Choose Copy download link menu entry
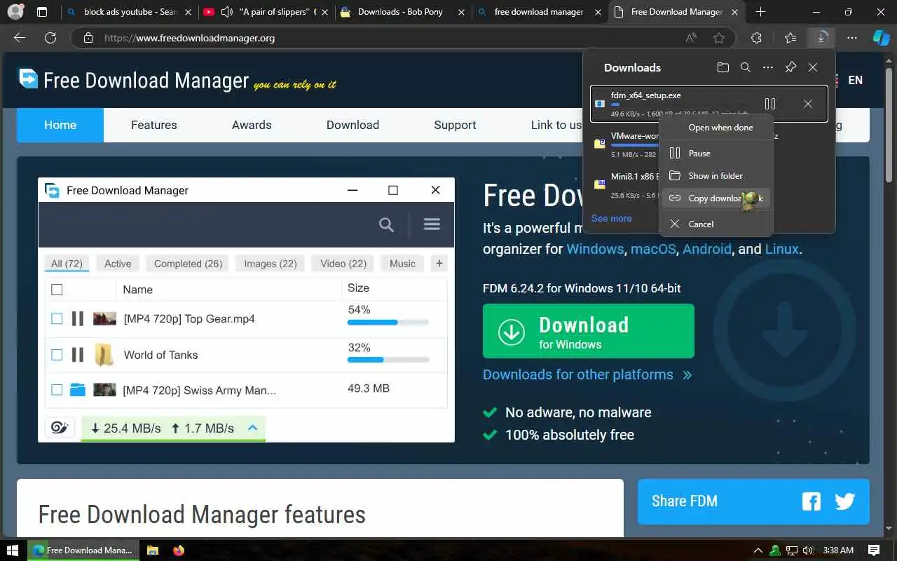897x561 pixels. [716, 198]
